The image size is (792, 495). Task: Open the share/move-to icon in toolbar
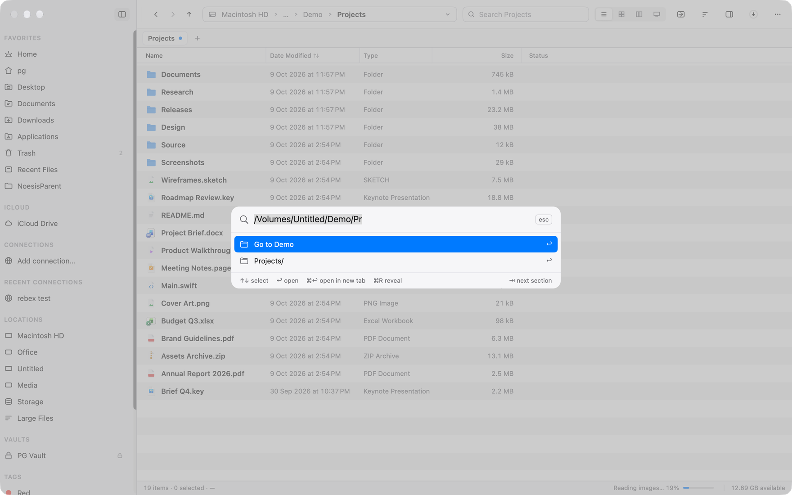pyautogui.click(x=680, y=14)
